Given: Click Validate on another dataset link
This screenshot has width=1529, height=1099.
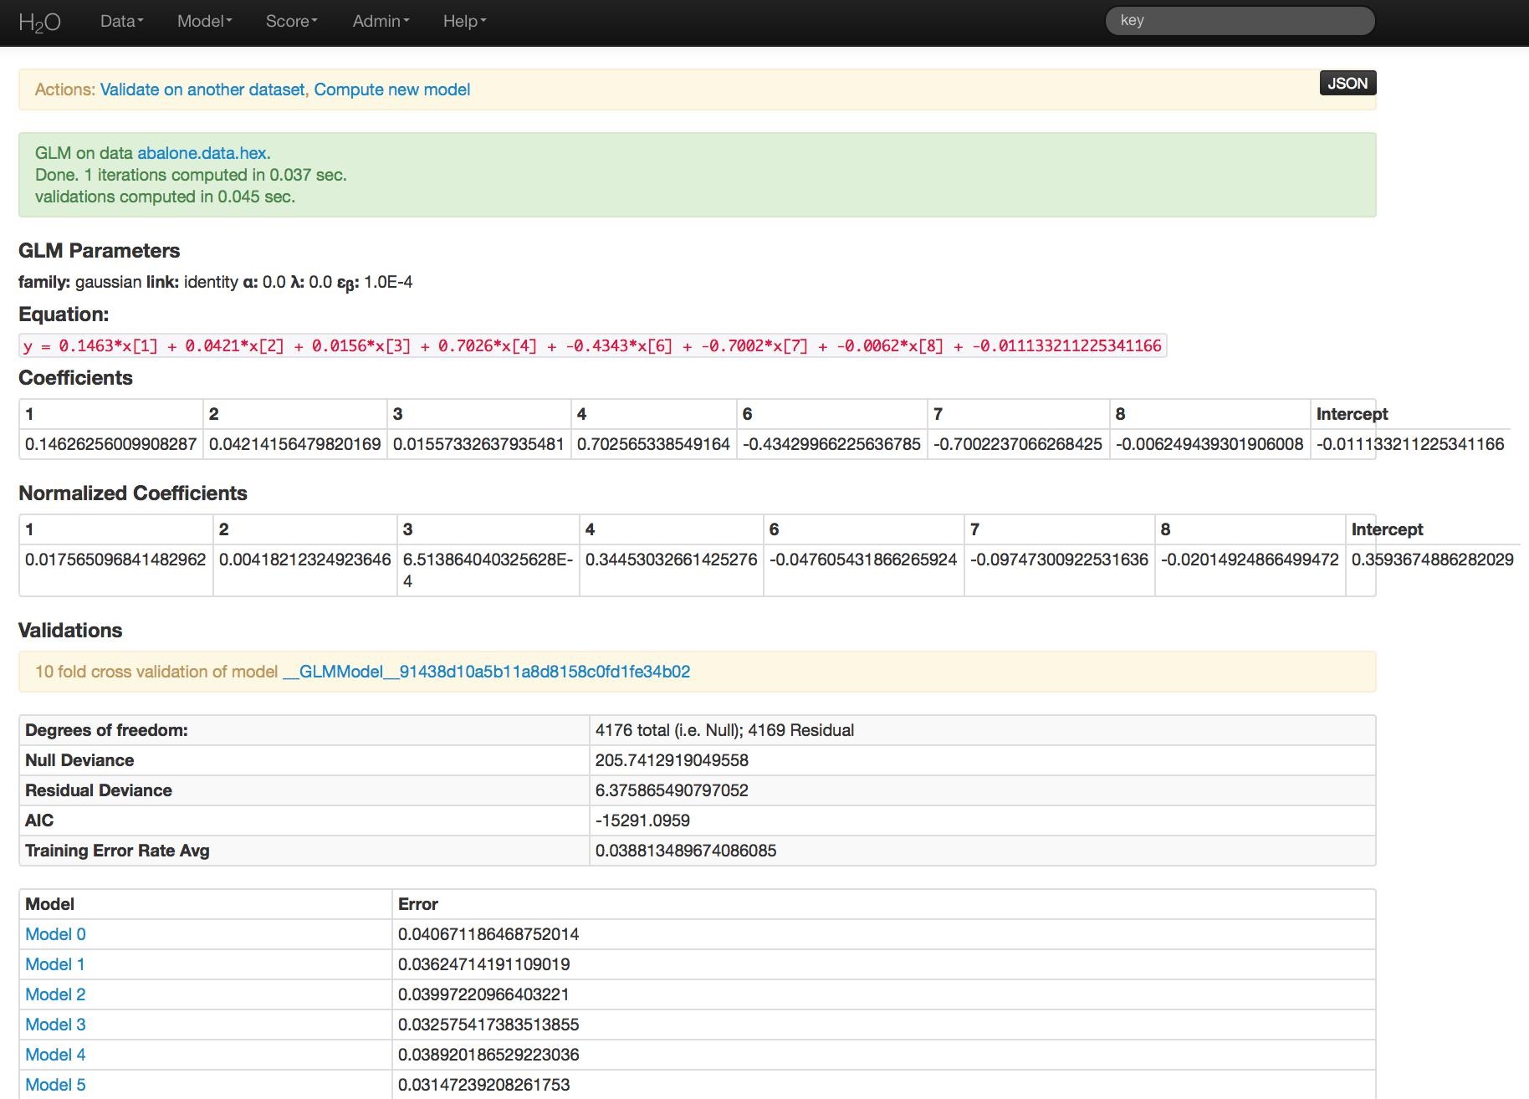Looking at the screenshot, I should pos(202,89).
